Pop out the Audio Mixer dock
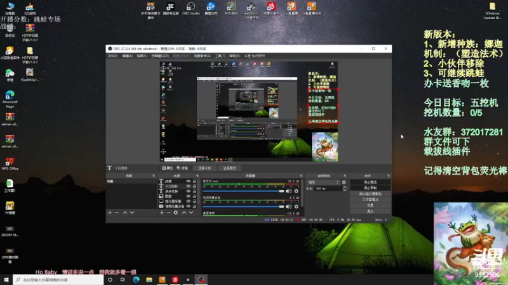 301,176
